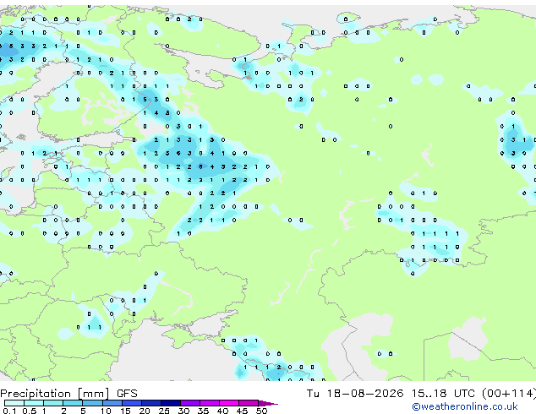This screenshot has height=414, width=536.
Task: Click the '10' legend scale label
Action: pos(106,411)
